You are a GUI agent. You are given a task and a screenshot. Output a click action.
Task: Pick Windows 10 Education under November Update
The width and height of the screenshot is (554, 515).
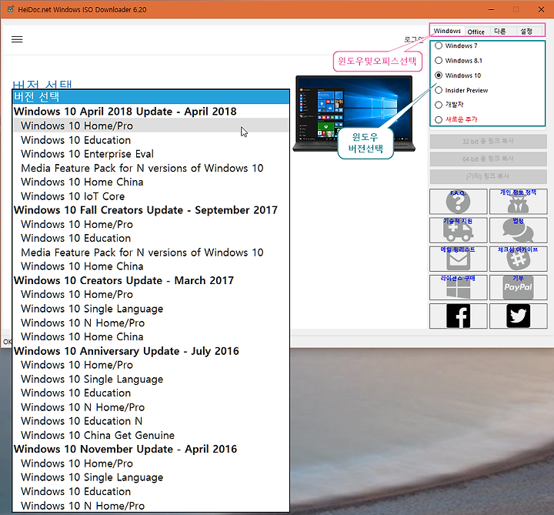151,491
